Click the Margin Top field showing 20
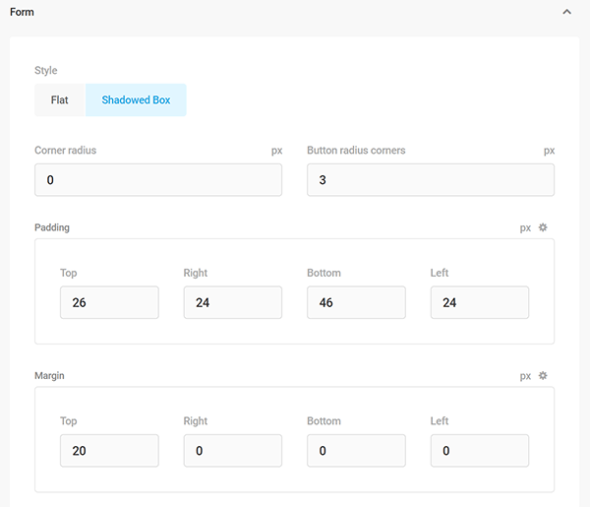 click(x=109, y=451)
